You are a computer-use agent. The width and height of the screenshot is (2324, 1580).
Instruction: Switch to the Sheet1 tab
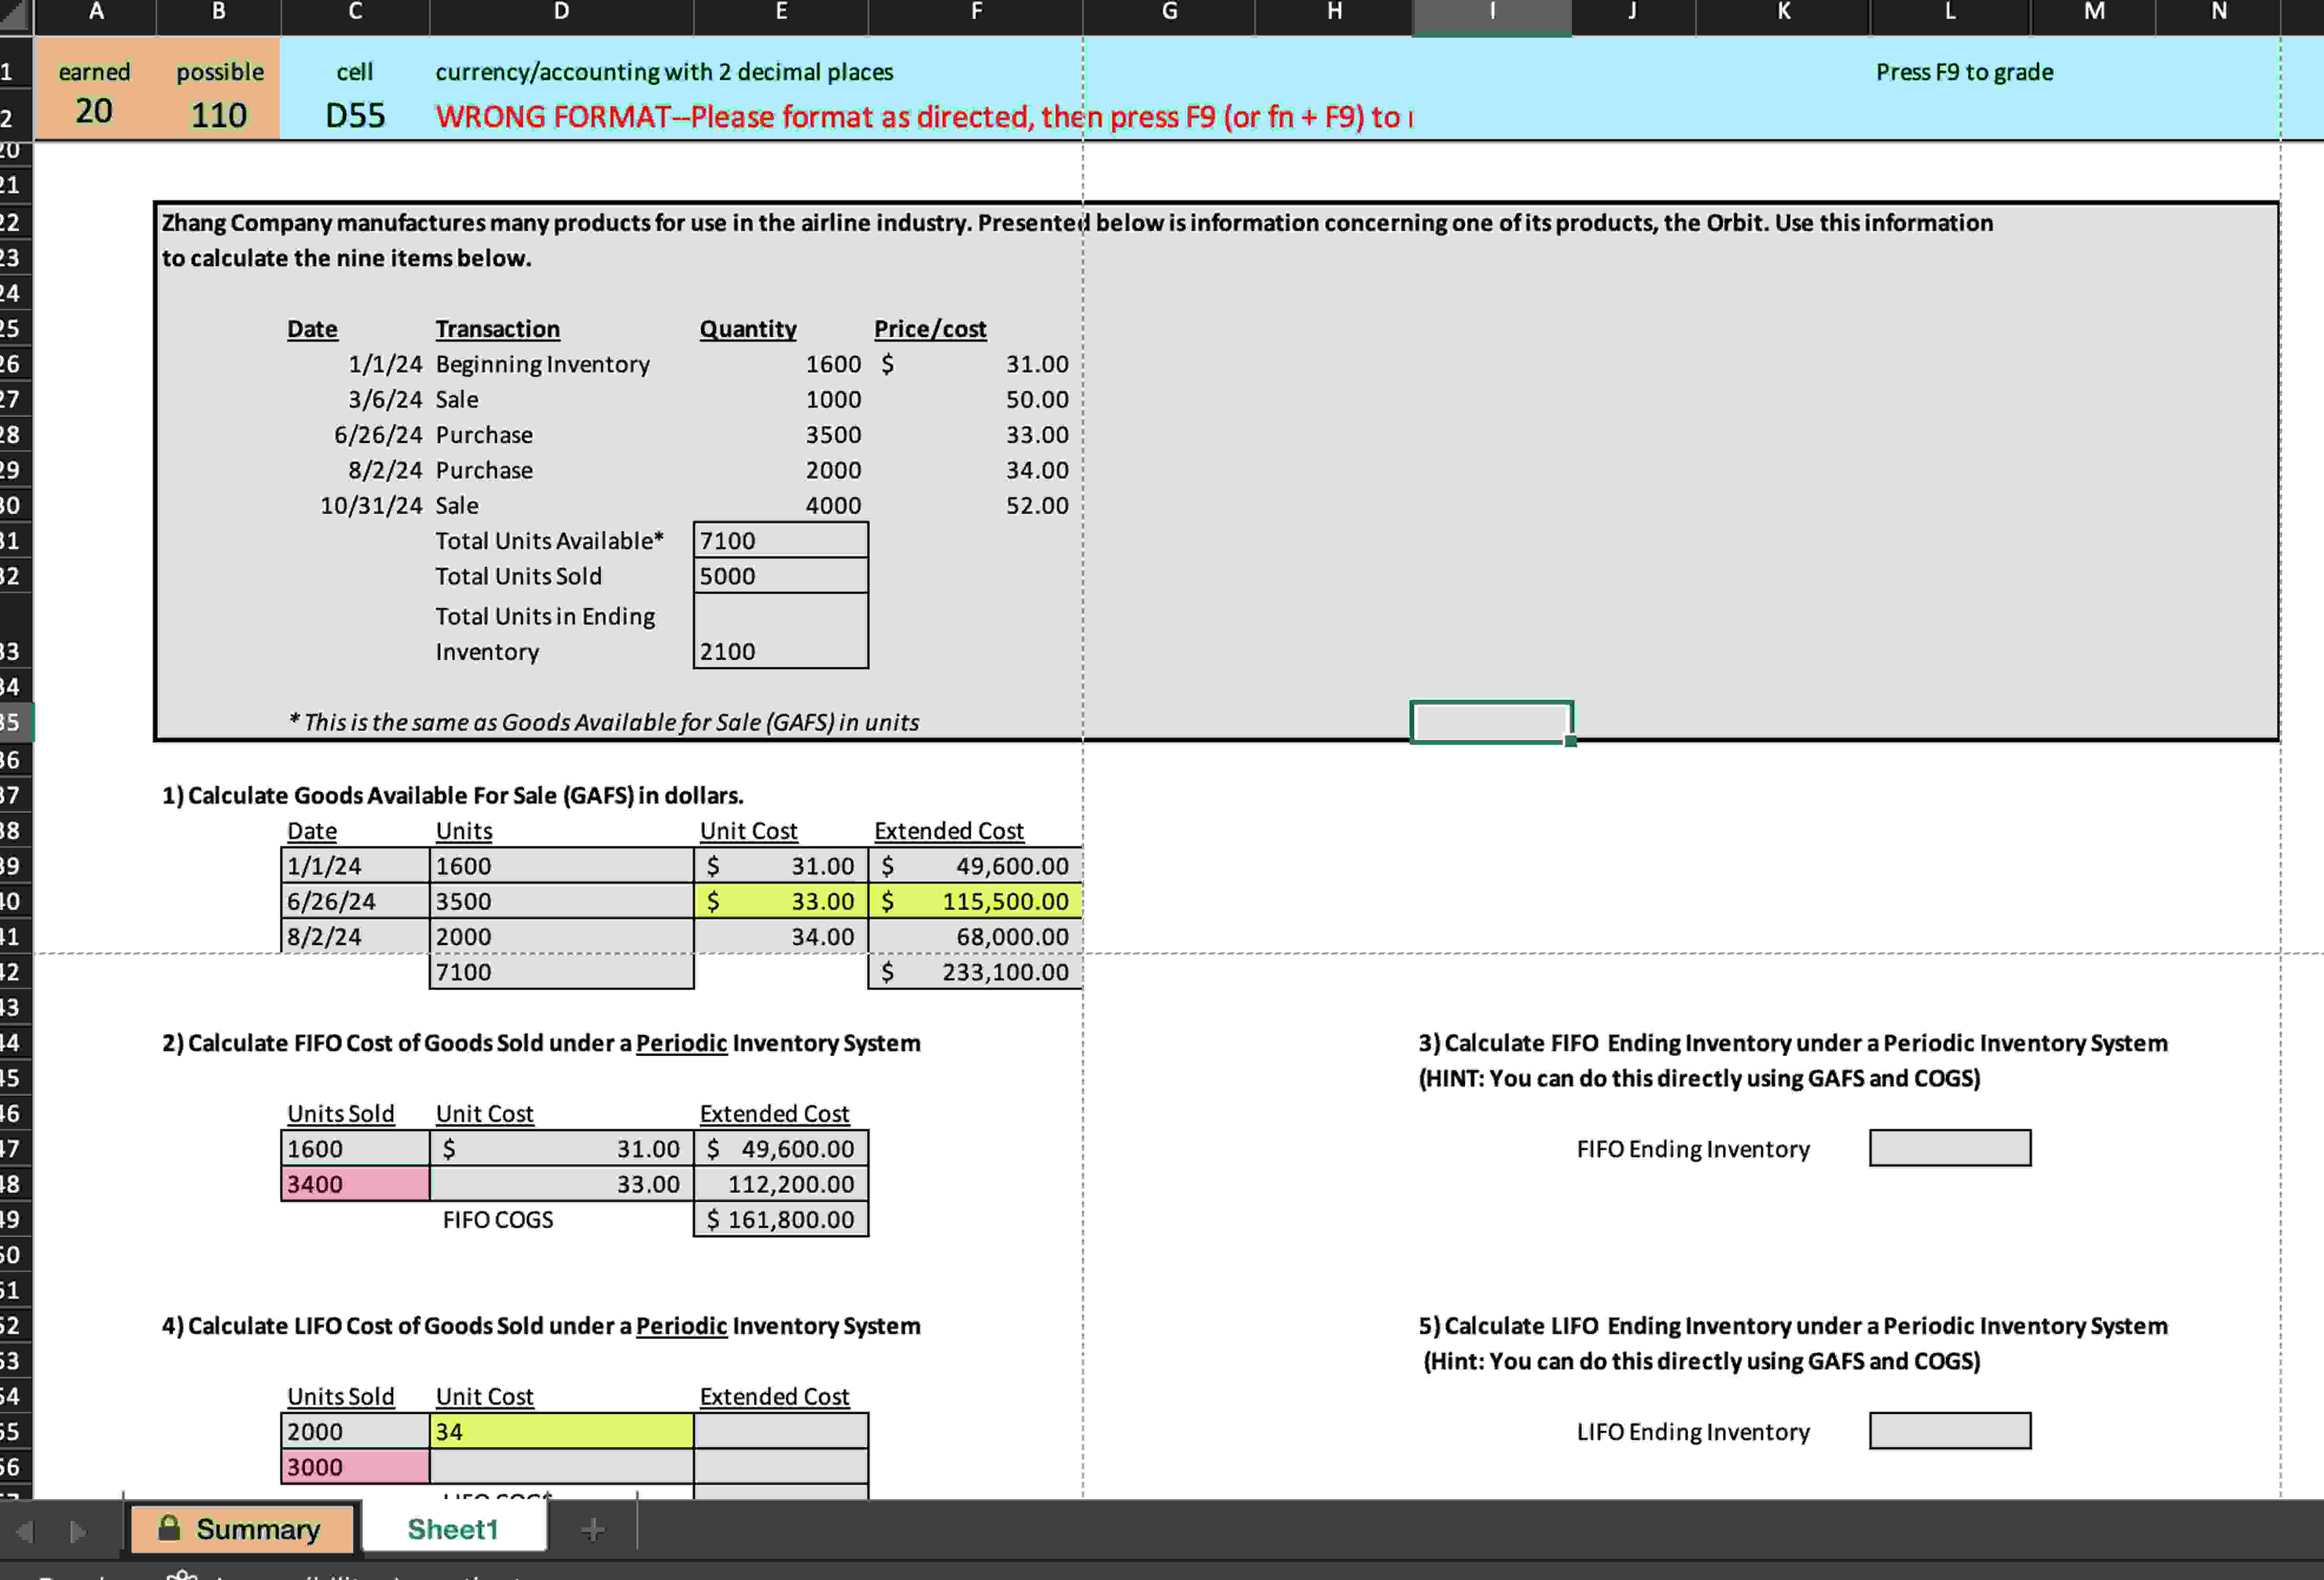pos(452,1529)
